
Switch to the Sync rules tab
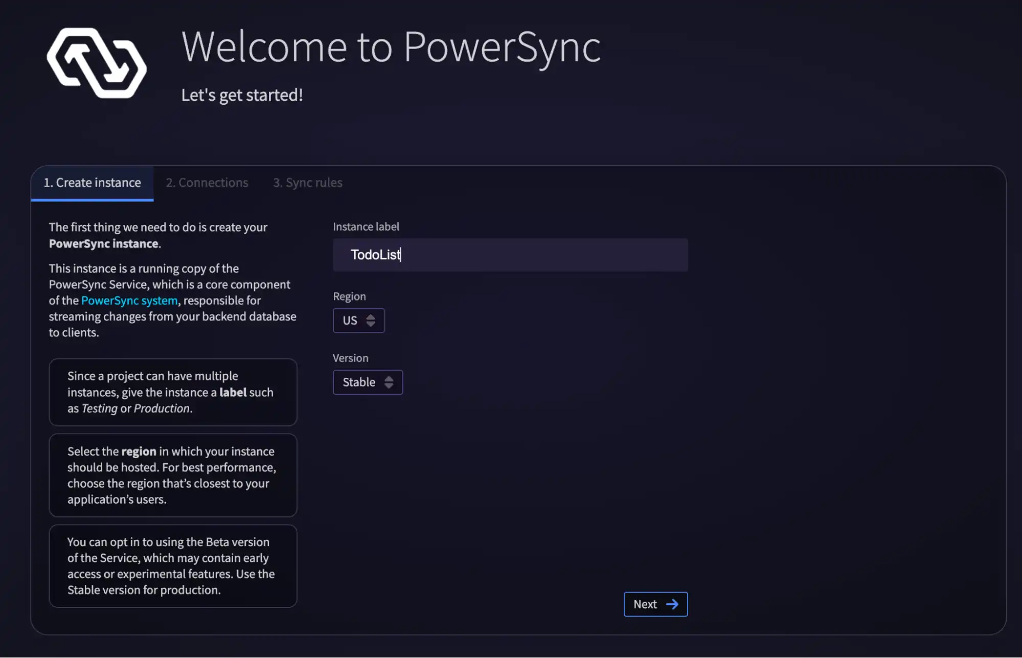coord(307,183)
